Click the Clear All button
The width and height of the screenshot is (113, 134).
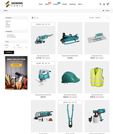click(9, 52)
